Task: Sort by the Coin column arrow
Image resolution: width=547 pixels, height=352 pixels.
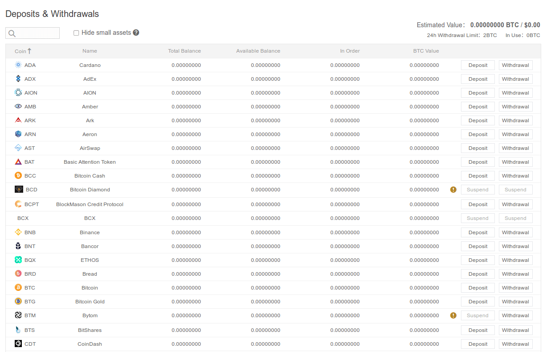Action: 29,51
